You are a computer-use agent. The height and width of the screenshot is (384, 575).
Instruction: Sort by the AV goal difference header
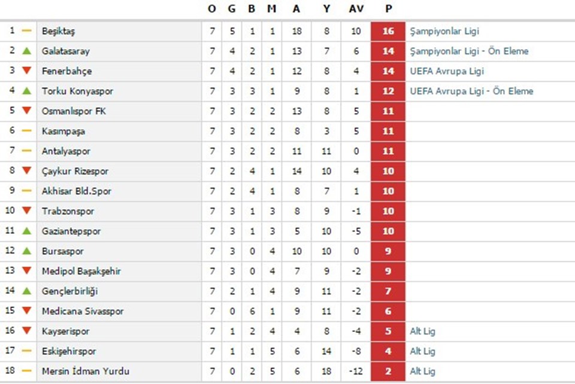[x=356, y=9]
